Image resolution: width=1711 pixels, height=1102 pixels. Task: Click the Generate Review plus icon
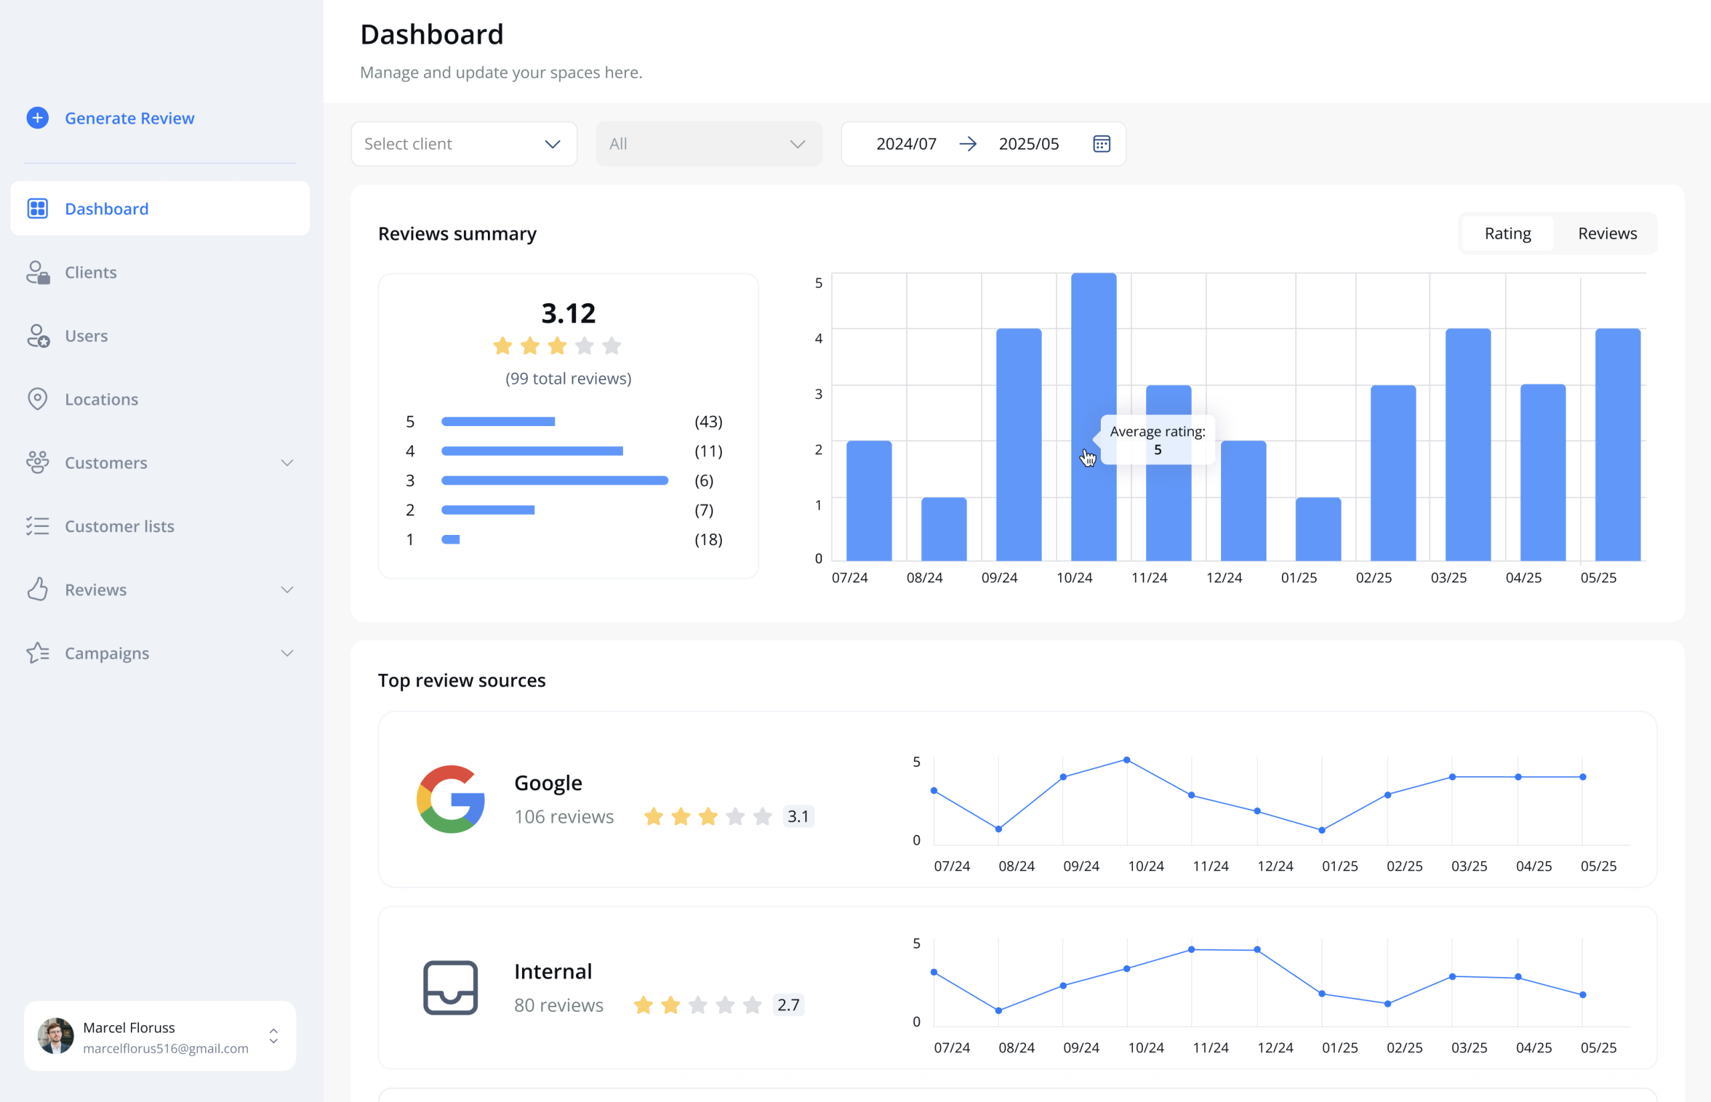click(x=37, y=118)
